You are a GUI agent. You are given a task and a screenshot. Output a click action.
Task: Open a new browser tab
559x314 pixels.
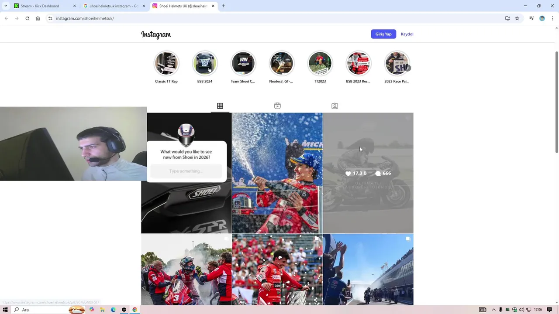point(224,6)
